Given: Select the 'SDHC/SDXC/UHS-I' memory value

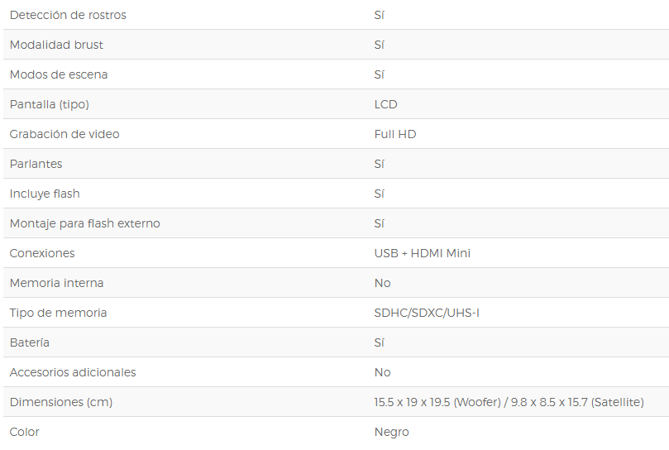Looking at the screenshot, I should [427, 313].
